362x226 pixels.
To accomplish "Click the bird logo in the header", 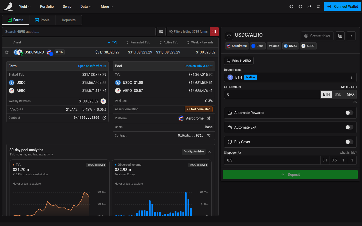I will point(8,7).
